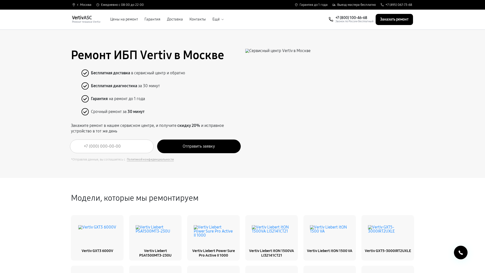
Task: Open Vertiv Liebert Power Sure Pro Active card
Action: coord(213,238)
